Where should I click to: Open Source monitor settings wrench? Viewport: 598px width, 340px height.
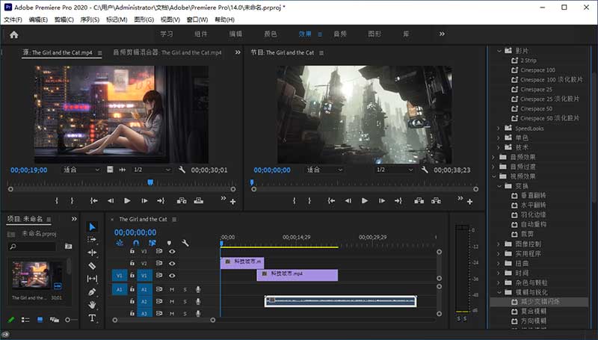[182, 170]
